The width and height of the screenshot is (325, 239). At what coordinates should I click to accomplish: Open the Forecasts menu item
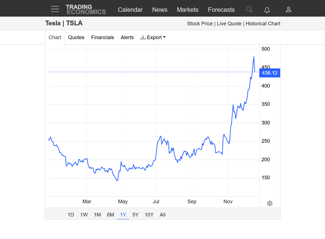(221, 10)
